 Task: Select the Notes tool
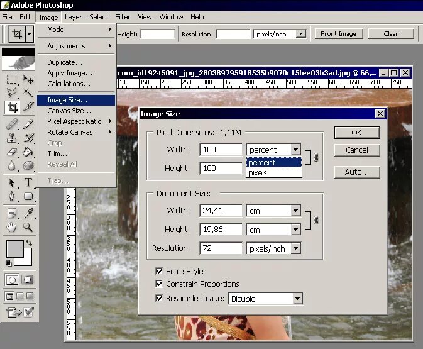[x=11, y=213]
